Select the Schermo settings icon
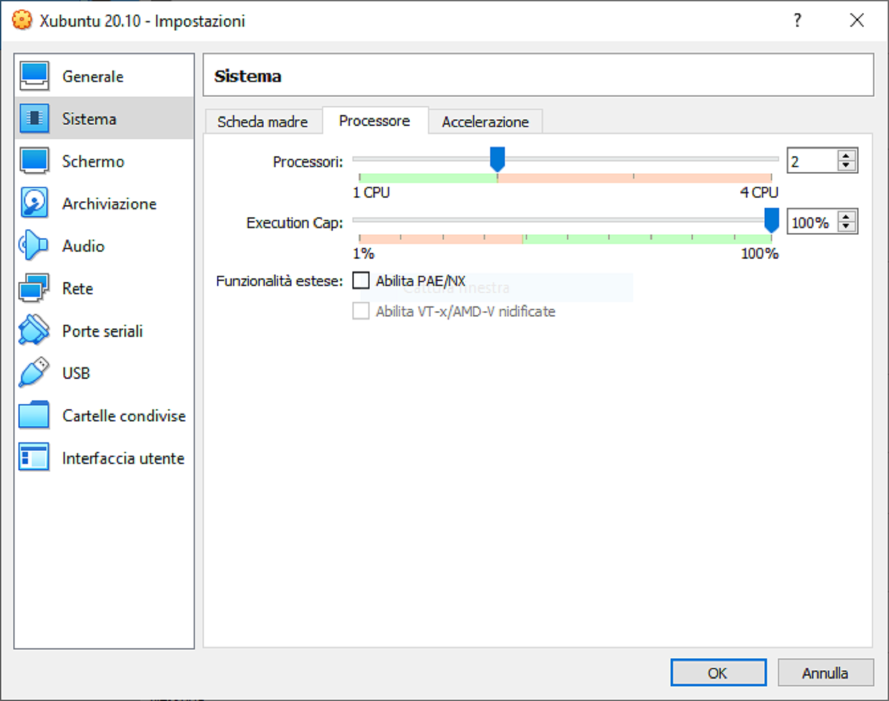Image resolution: width=889 pixels, height=701 pixels. [33, 161]
